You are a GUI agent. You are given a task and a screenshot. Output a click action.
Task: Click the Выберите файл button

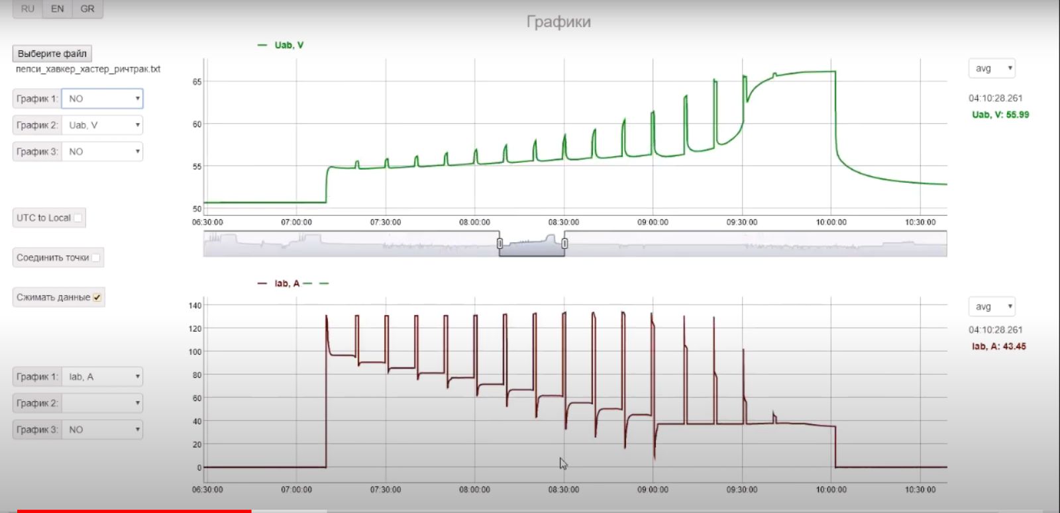52,54
